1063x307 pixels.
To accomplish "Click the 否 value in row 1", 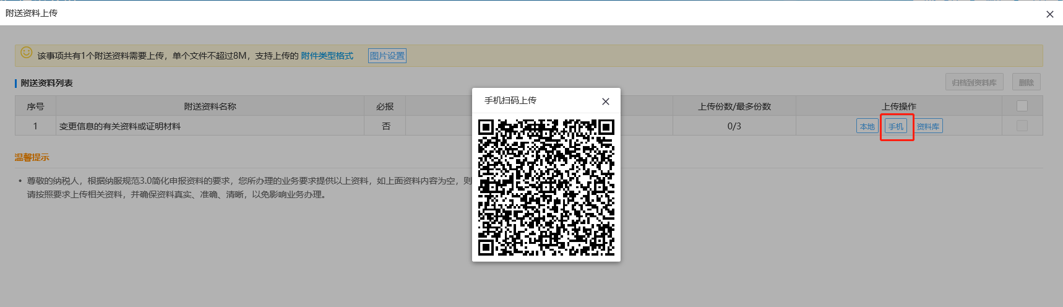I will [386, 126].
